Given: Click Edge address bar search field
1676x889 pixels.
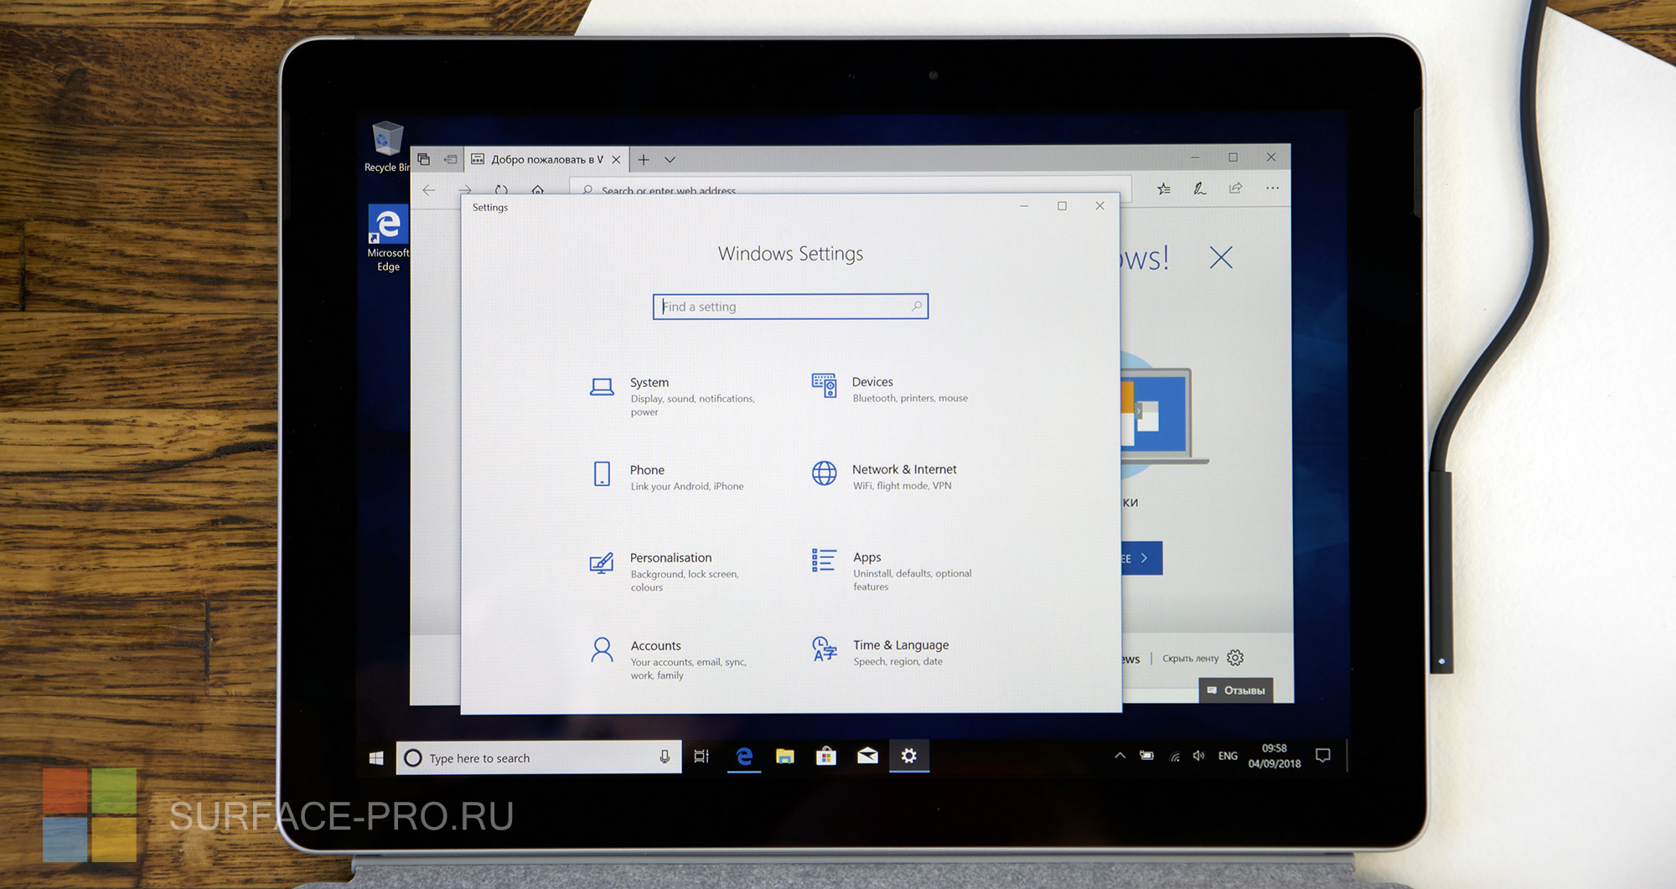Looking at the screenshot, I should (850, 189).
